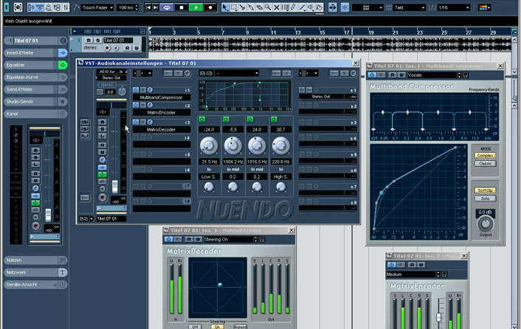Open the MultibandCompressor insert slot i1
The width and height of the screenshot is (521, 329).
pos(162,97)
